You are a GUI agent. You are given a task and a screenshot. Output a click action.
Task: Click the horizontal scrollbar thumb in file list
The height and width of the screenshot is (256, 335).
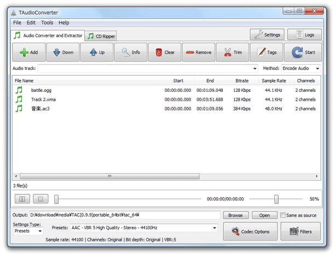(110, 176)
